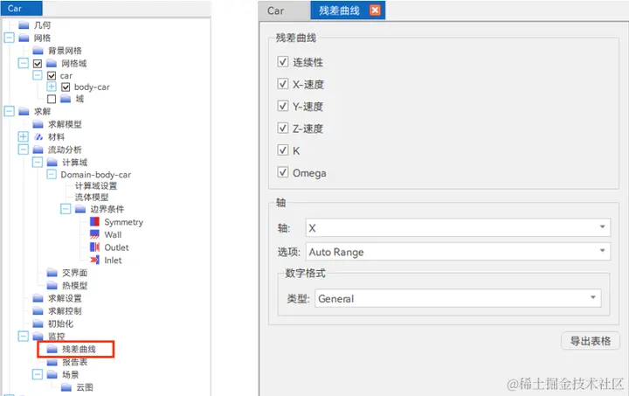The width and height of the screenshot is (629, 396).
Task: Uncheck the 连续性 residual checkbox
Action: tap(283, 62)
